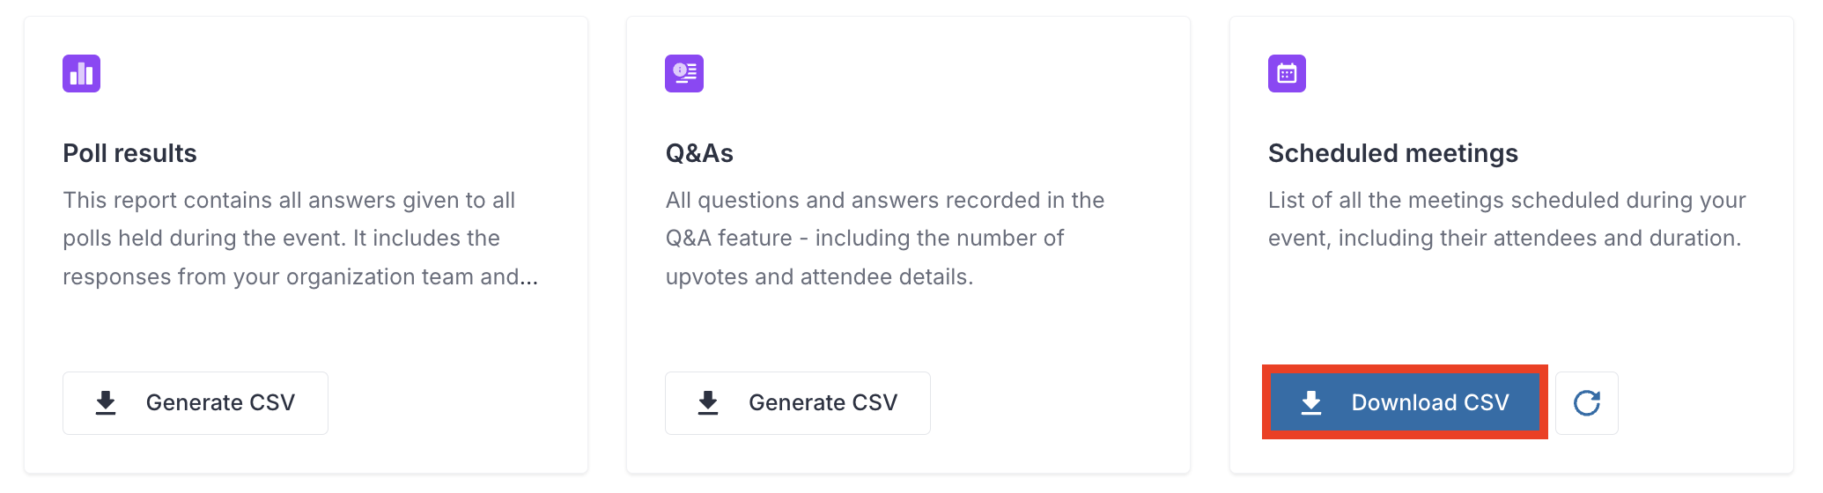
Task: Generate CSV for Poll results
Action: [x=196, y=403]
